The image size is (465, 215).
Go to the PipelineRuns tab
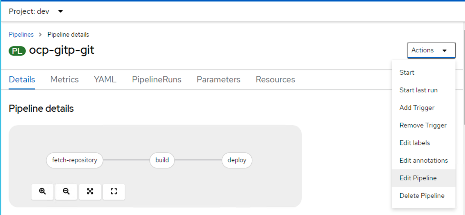point(157,79)
